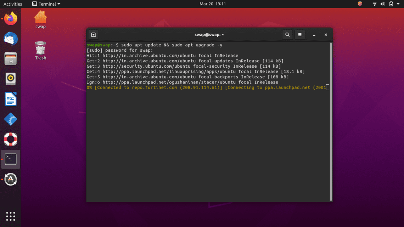Image resolution: width=404 pixels, height=227 pixels.
Task: Open the terminal hamburger menu
Action: 299,35
